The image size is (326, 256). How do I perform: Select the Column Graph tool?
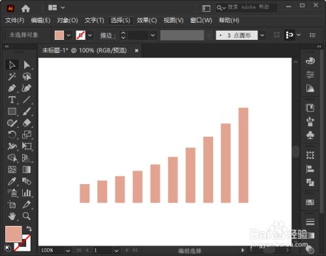pos(27,193)
